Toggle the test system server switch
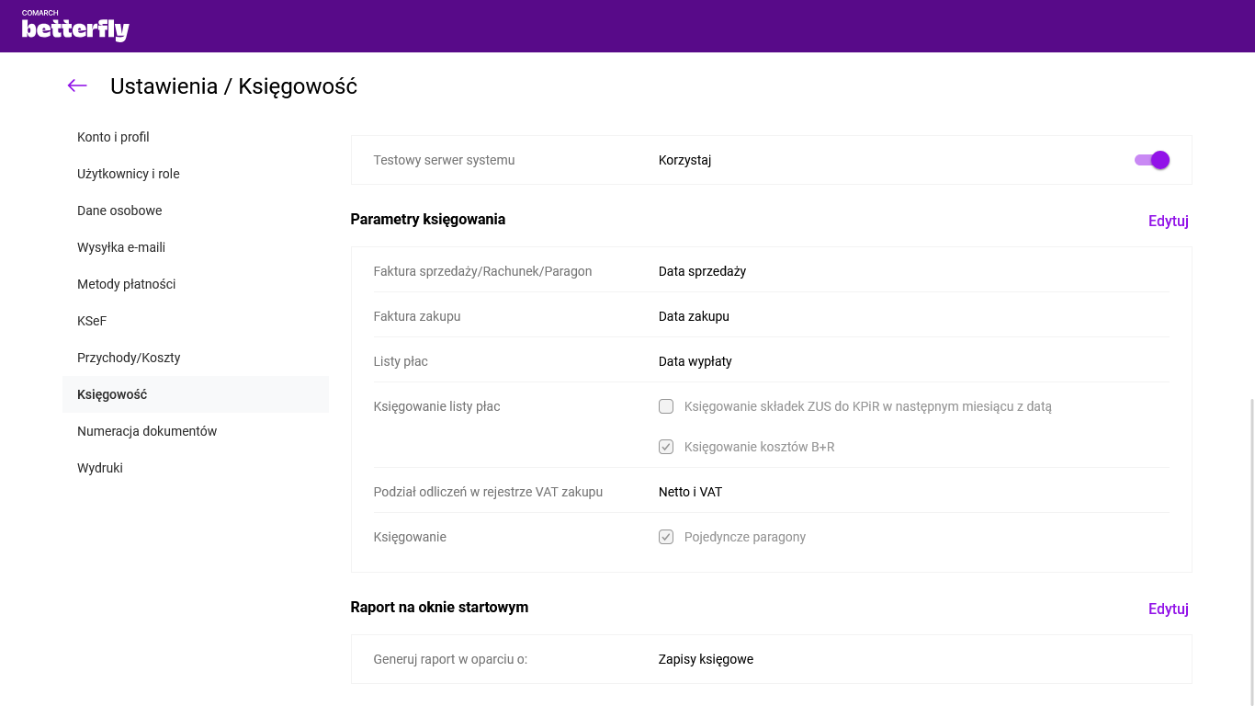This screenshot has height=706, width=1255. point(1152,160)
